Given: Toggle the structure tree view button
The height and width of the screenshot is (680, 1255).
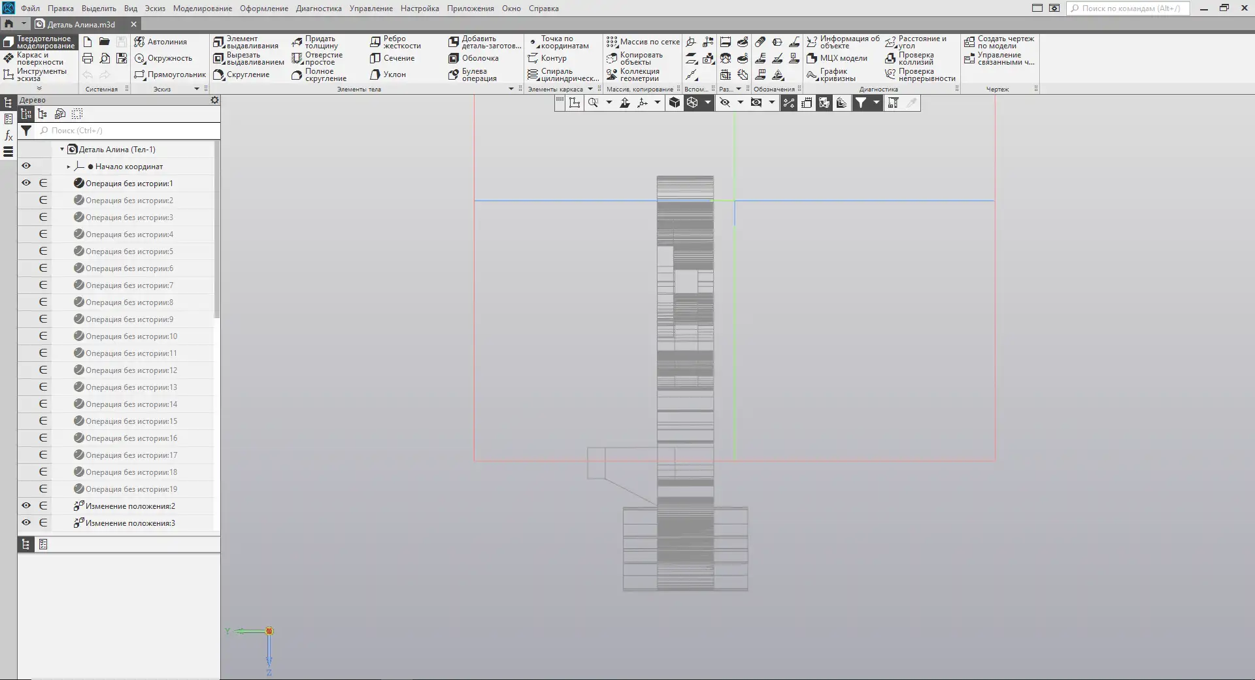Looking at the screenshot, I should 42,114.
